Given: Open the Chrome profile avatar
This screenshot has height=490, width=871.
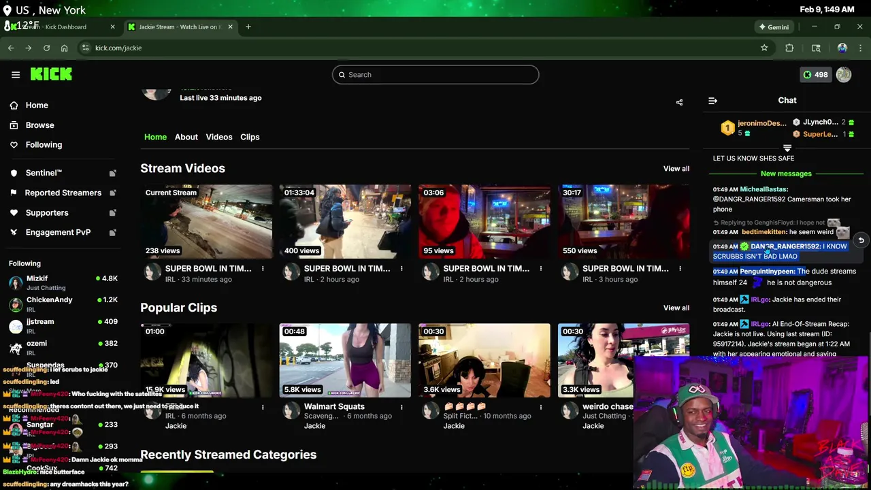Looking at the screenshot, I should [x=842, y=48].
